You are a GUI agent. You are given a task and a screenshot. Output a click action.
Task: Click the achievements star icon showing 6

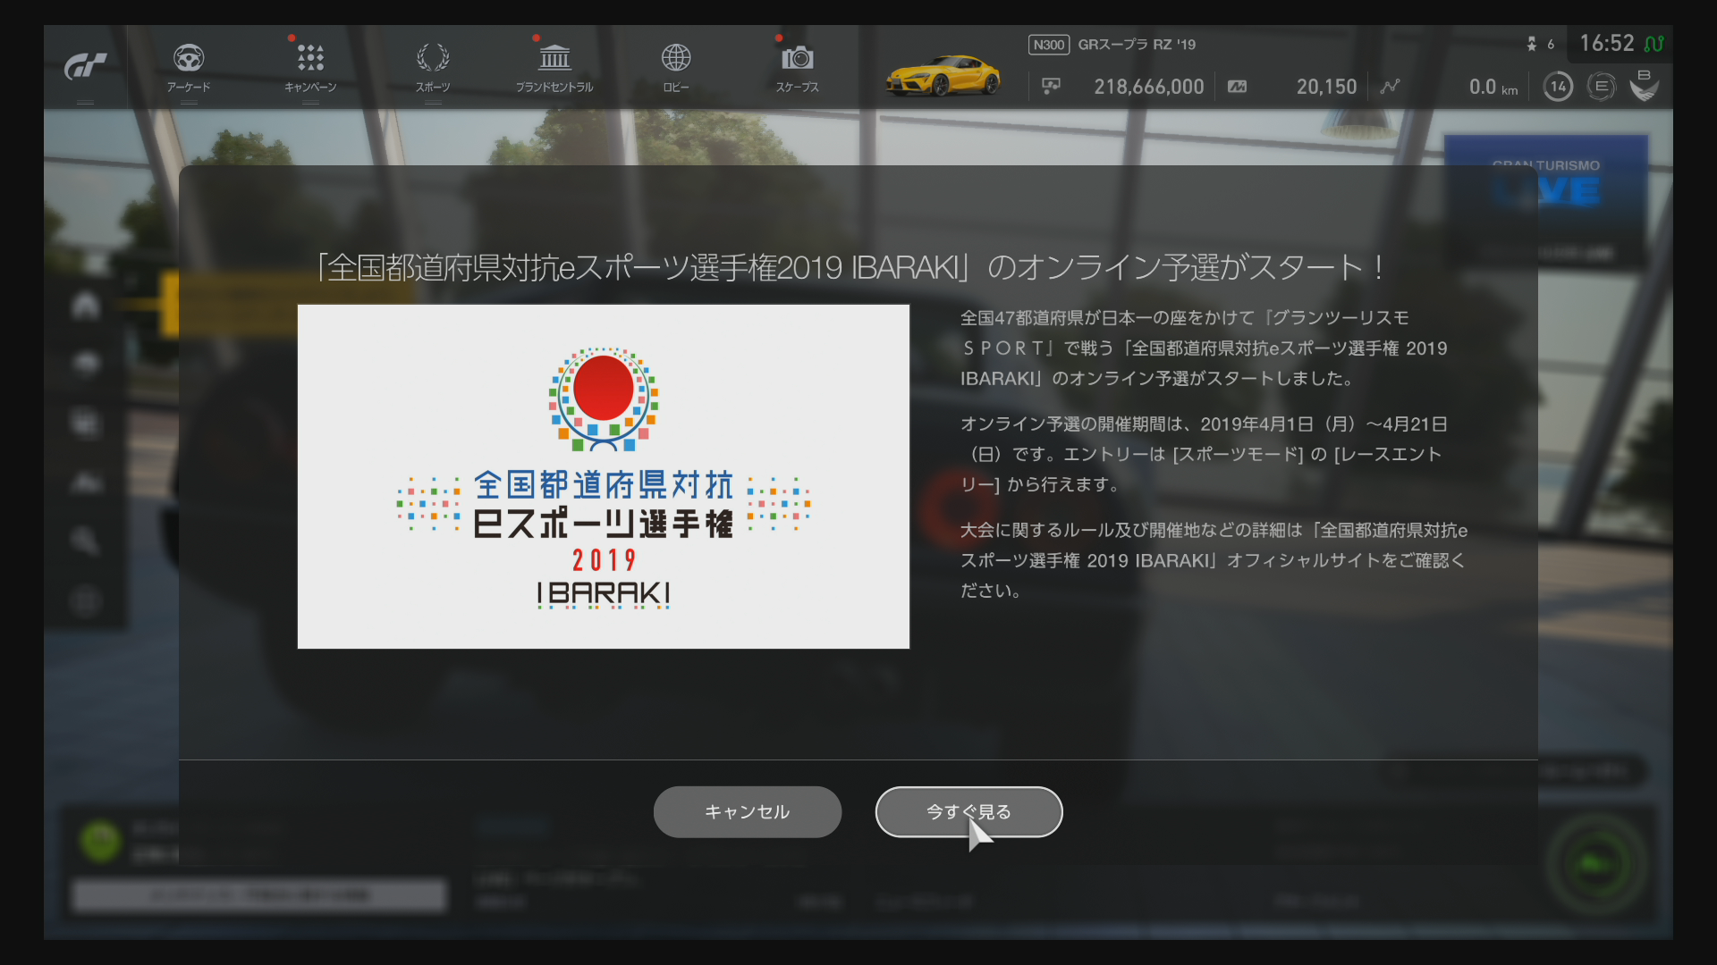[x=1532, y=44]
